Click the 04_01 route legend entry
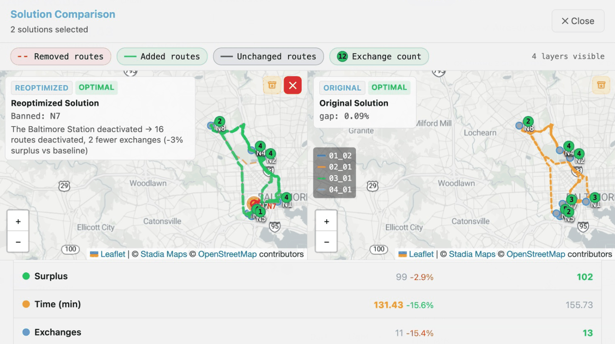This screenshot has height=344, width=615. [334, 190]
